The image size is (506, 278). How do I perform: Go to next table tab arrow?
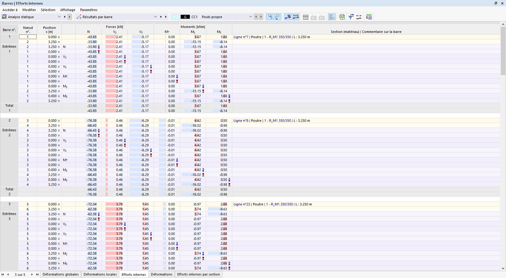click(32, 275)
